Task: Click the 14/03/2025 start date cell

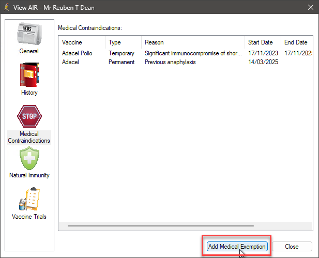Action: [262, 62]
